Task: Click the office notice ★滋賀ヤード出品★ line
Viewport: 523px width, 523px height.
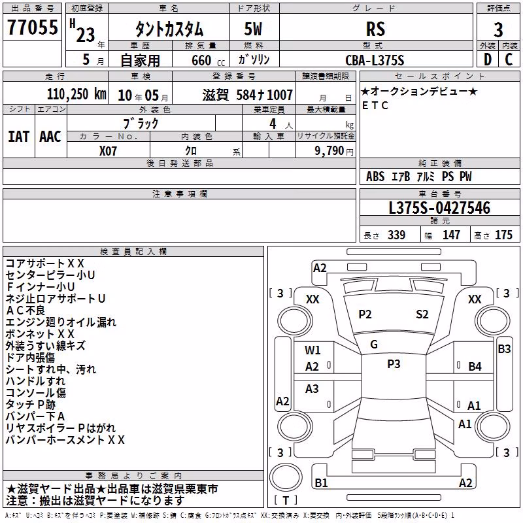Action: [x=112, y=489]
